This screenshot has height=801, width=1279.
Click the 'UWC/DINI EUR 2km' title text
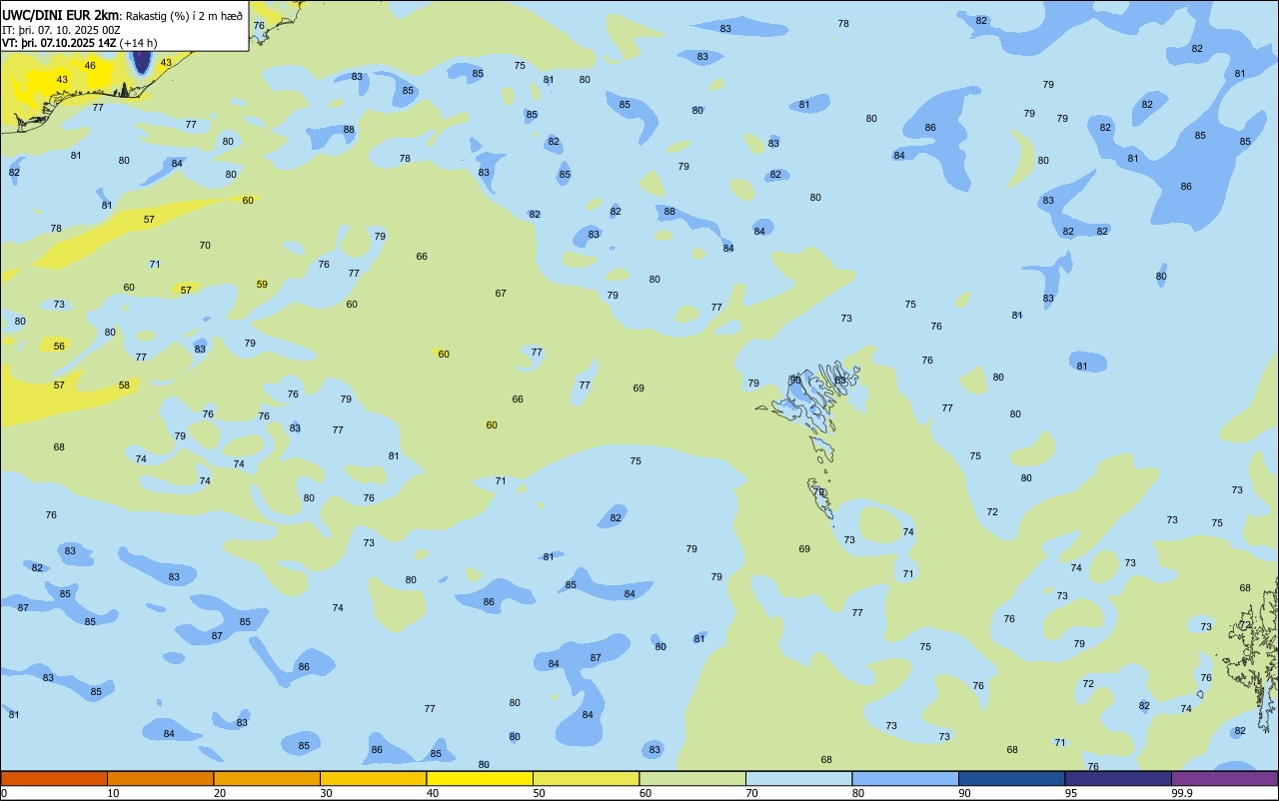point(60,14)
